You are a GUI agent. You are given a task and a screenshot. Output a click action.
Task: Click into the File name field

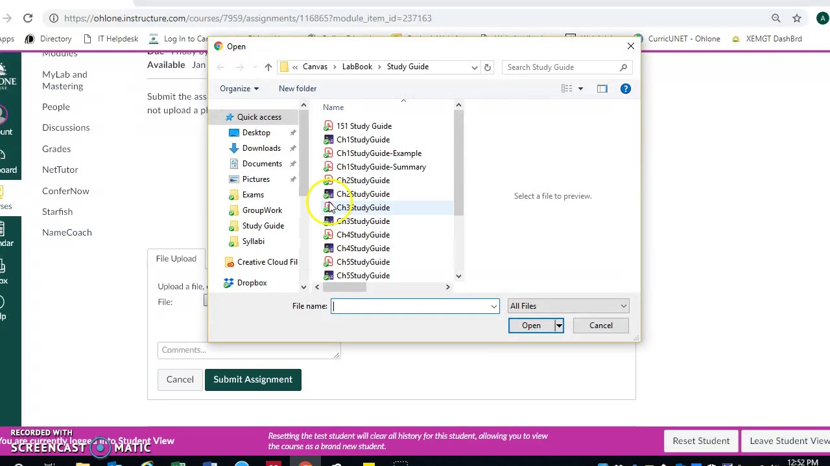[415, 306]
